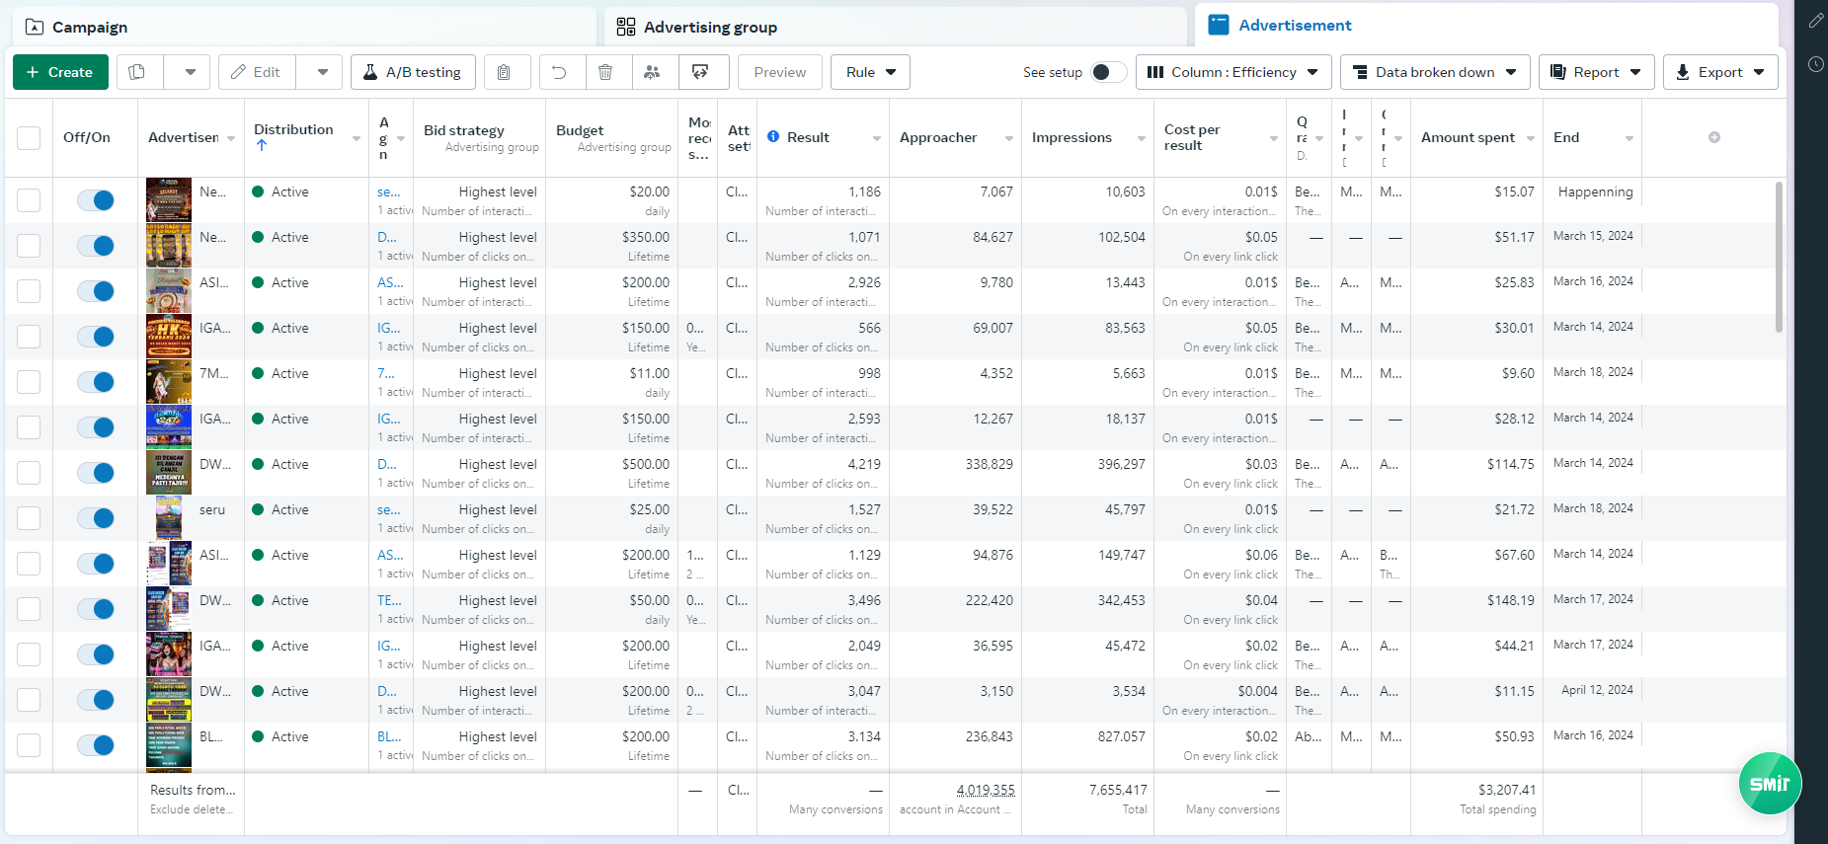Screen dimensions: 1828x844
Task: Click the info icon next to Result
Action: (773, 137)
